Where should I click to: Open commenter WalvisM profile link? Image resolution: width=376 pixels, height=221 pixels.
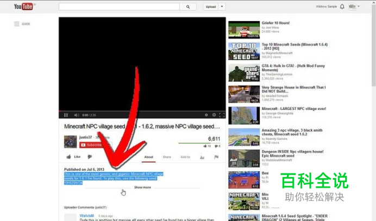86,216
